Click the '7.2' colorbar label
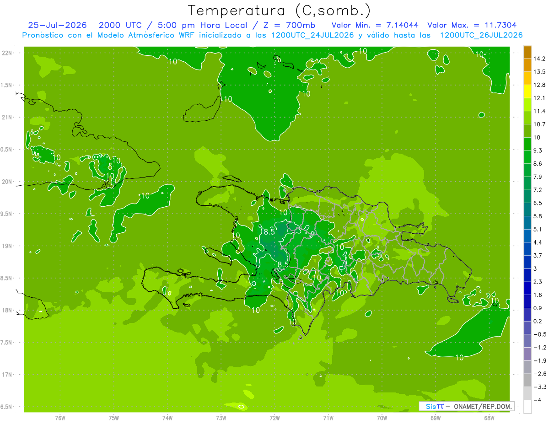Image resolution: width=549 pixels, height=424 pixels. click(x=538, y=190)
